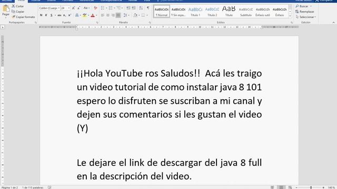Click the Pegar paste icon

coord(6,8)
